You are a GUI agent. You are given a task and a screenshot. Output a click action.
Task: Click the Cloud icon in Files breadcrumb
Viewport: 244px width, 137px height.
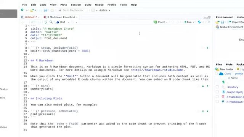[221, 73]
